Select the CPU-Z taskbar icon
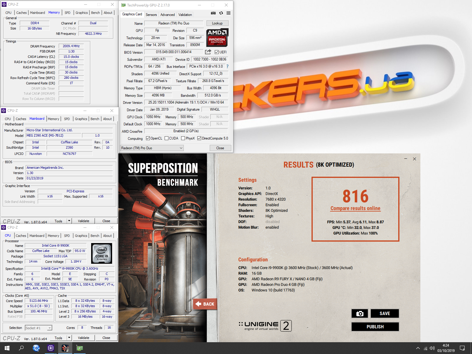Screen dimensions: 472x354 51,348
